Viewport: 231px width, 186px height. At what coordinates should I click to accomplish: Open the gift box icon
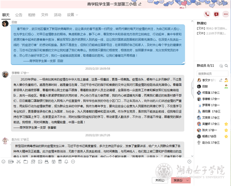(54, 161)
